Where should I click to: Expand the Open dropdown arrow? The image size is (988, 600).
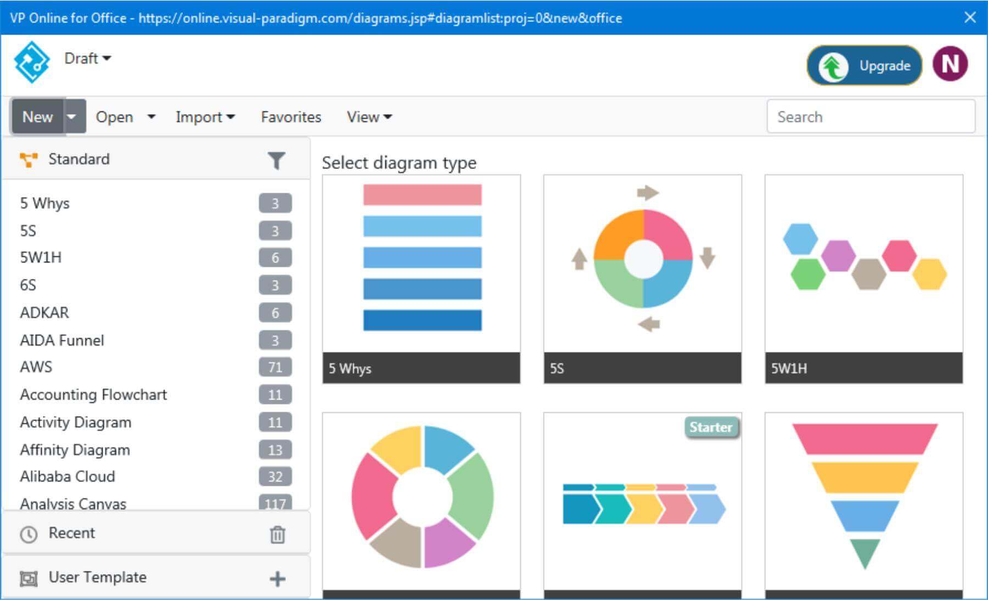(x=151, y=117)
